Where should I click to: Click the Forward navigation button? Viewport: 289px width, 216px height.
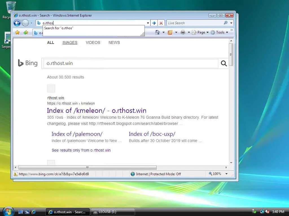pos(25,23)
